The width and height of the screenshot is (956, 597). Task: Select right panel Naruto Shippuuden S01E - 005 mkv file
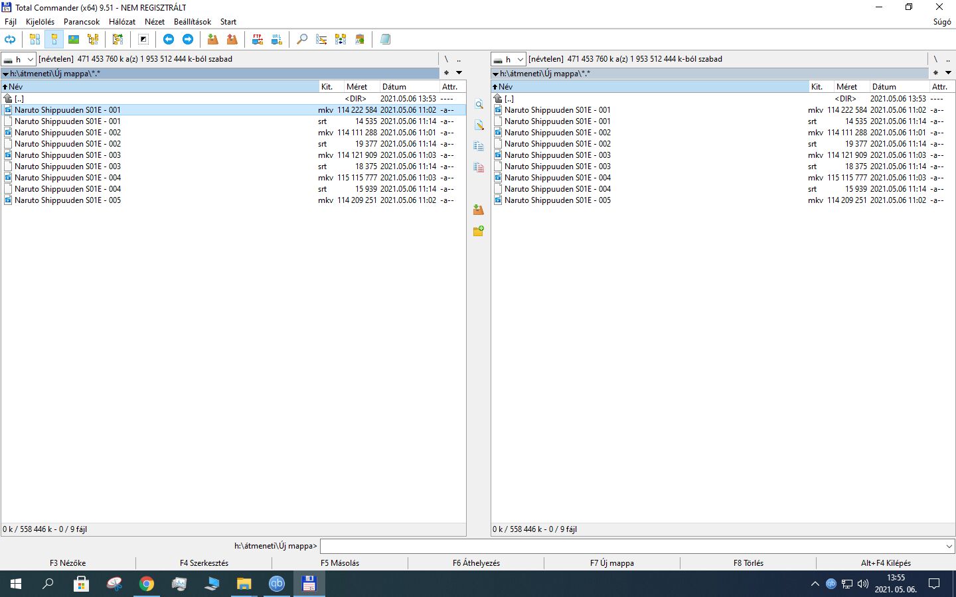723,200
